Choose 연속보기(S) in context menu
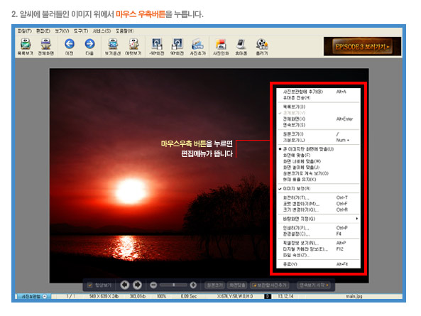This screenshot has height=316, width=421. click(318, 125)
